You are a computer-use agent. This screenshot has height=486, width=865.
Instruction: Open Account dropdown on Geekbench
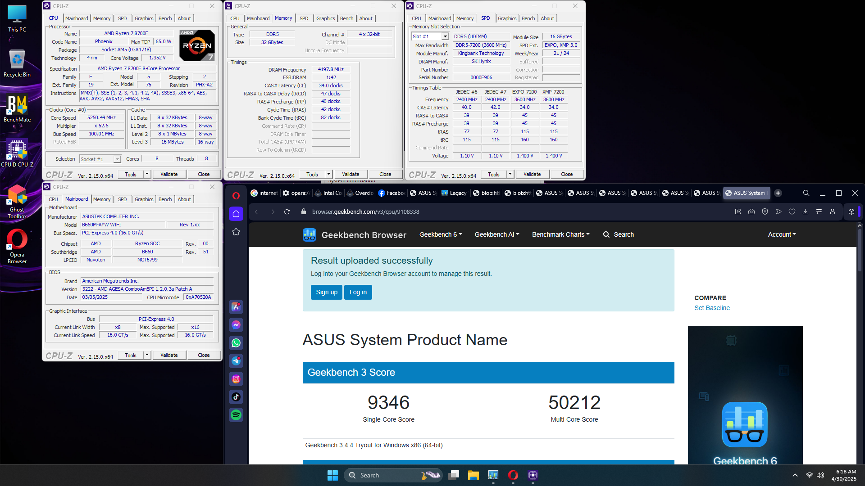[x=782, y=234]
